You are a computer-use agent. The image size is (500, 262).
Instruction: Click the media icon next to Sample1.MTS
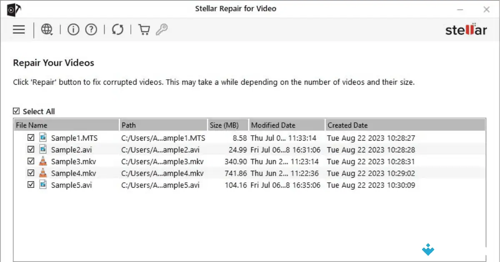(x=43, y=138)
